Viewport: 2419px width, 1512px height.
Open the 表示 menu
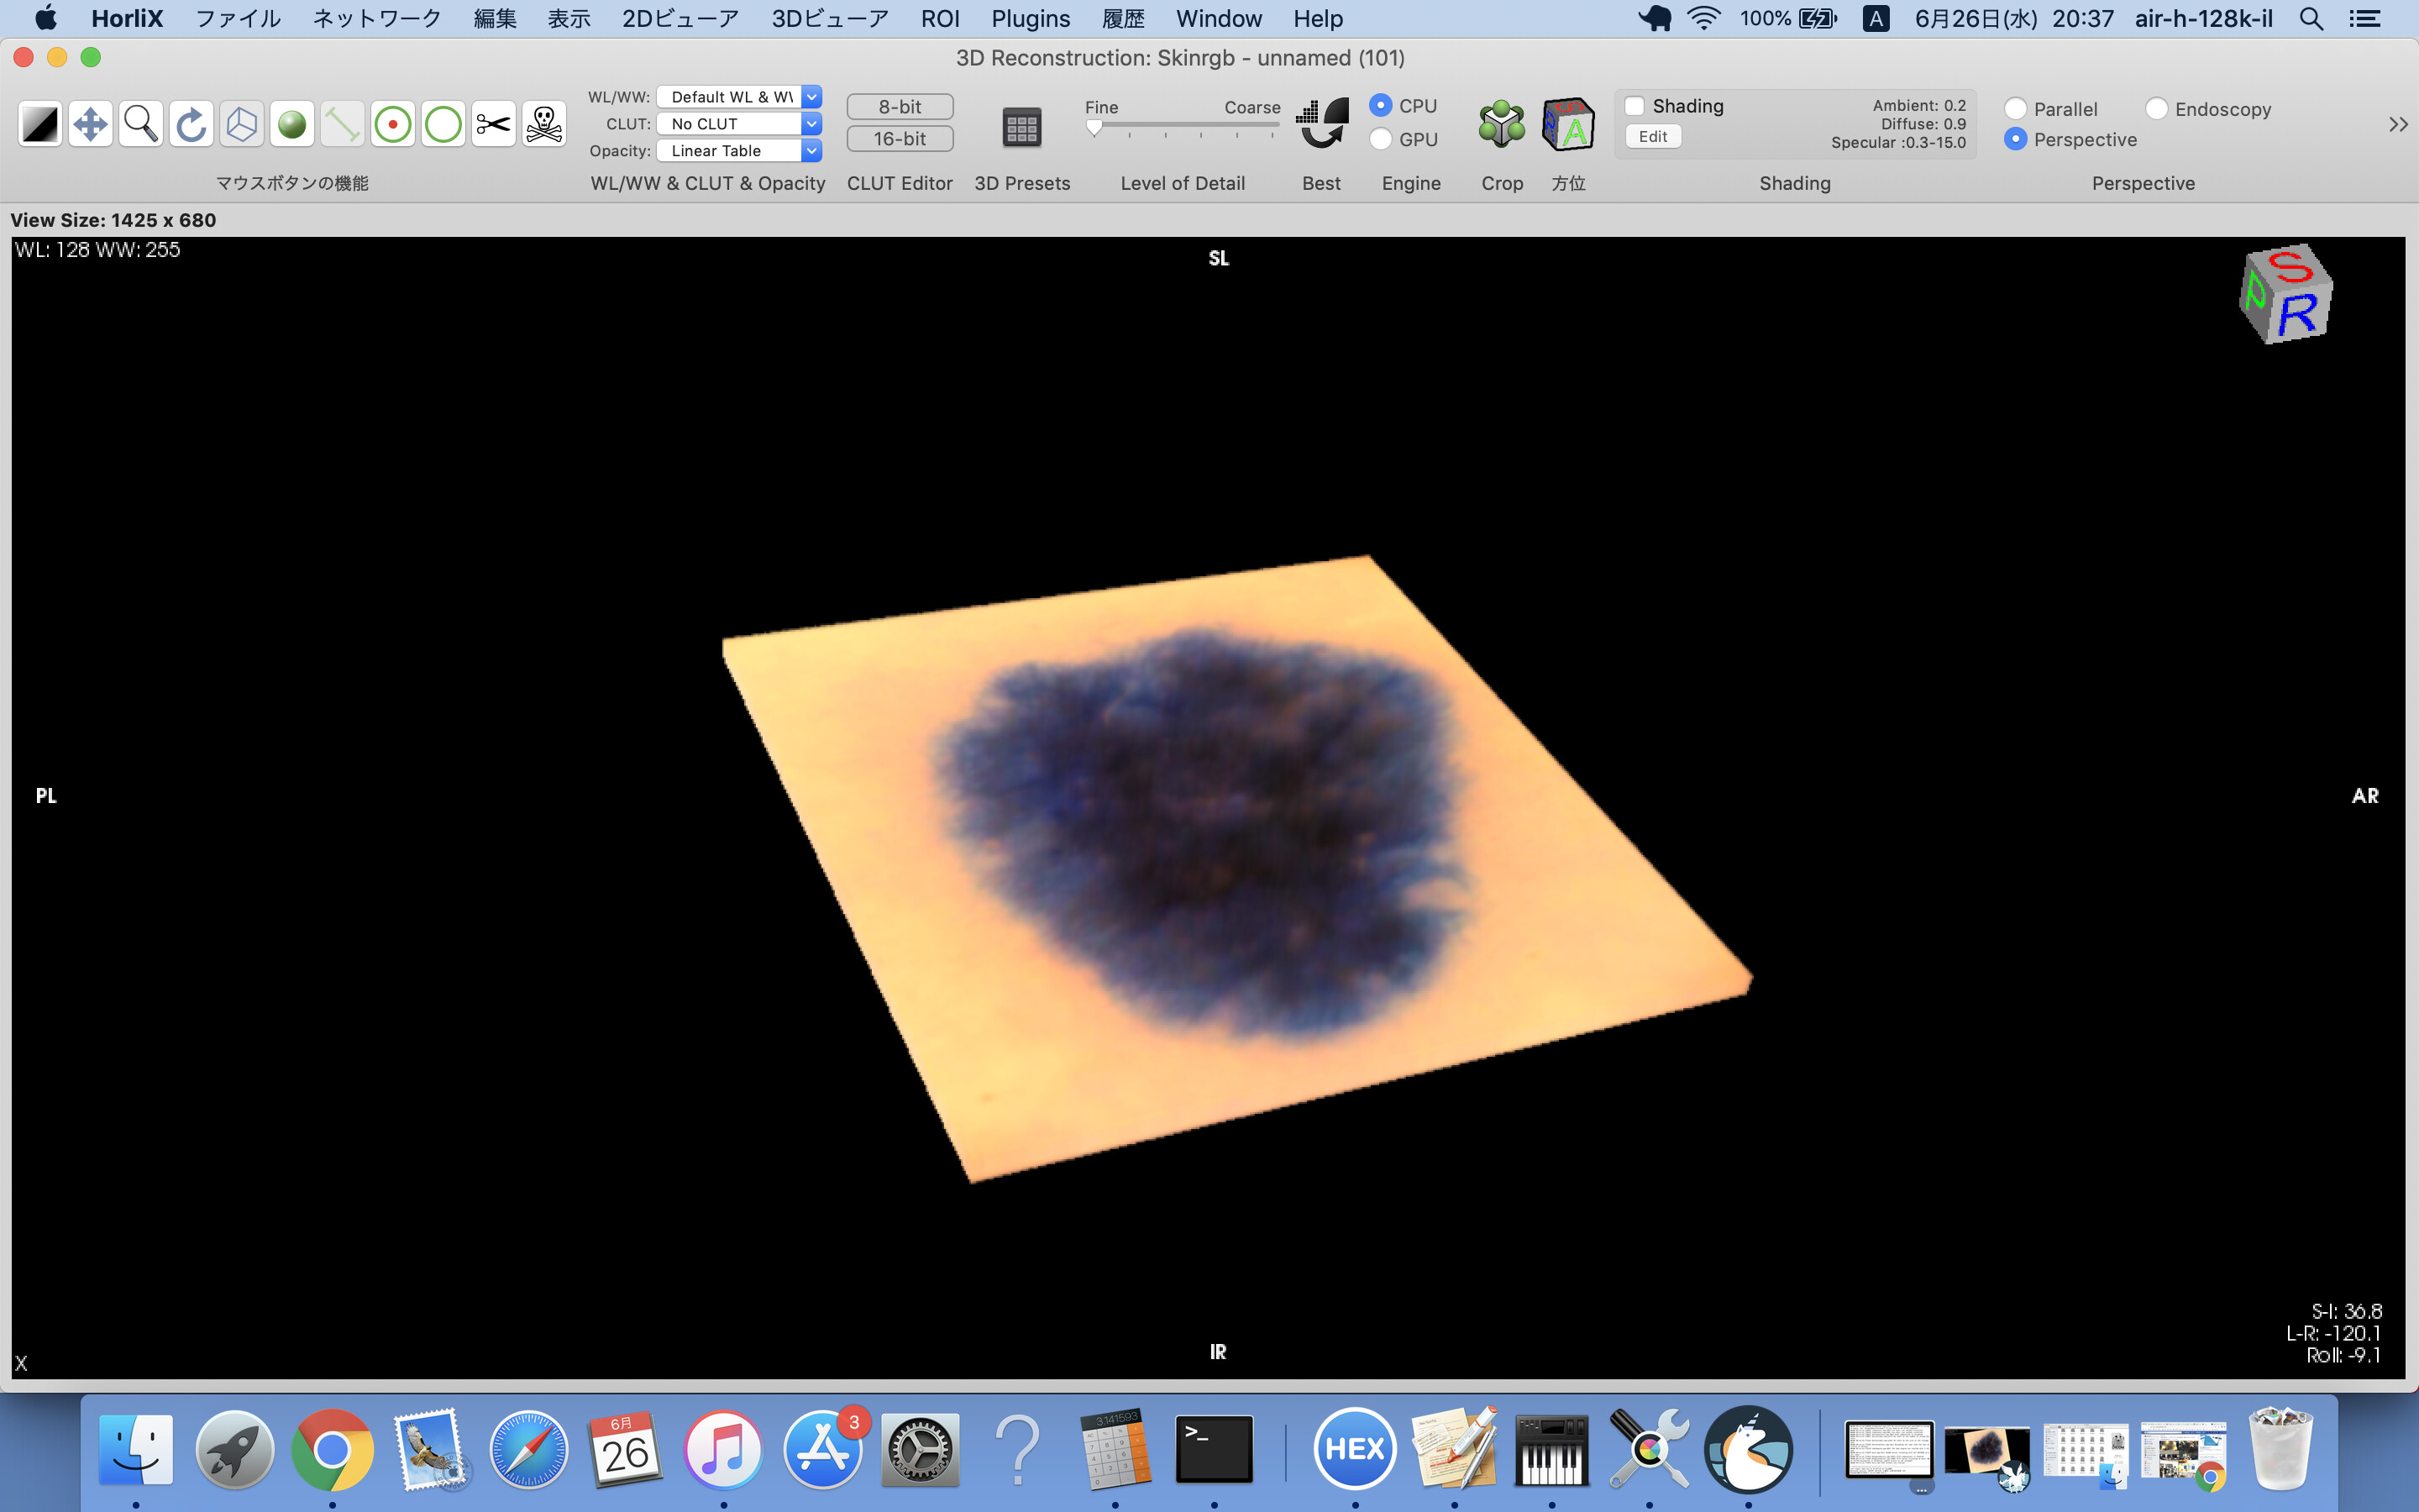[569, 18]
